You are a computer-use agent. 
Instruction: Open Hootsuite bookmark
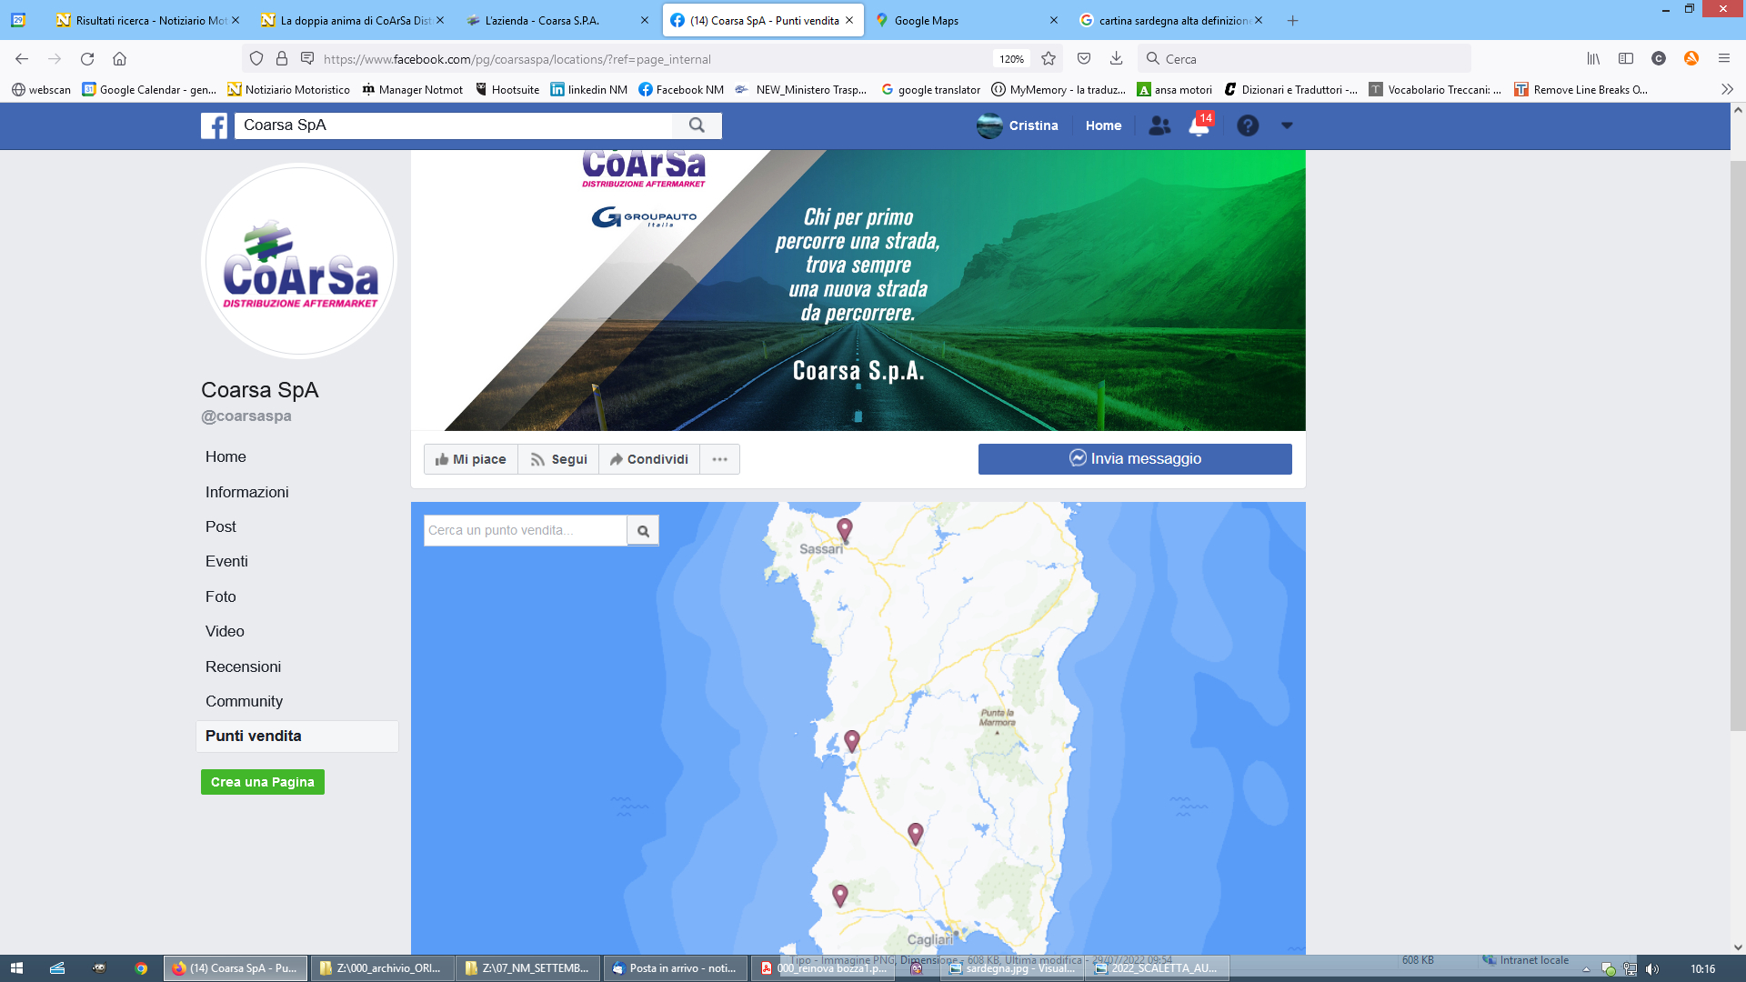point(507,89)
